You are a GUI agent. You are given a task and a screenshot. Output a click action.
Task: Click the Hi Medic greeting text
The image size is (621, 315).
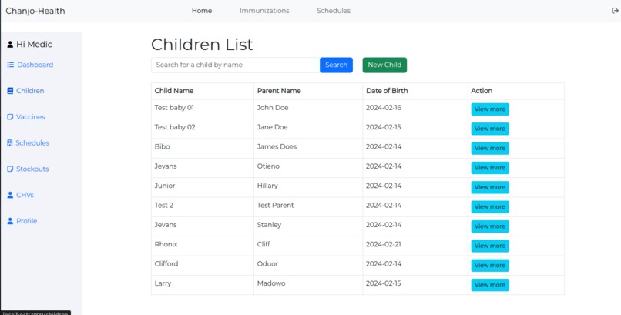click(34, 45)
